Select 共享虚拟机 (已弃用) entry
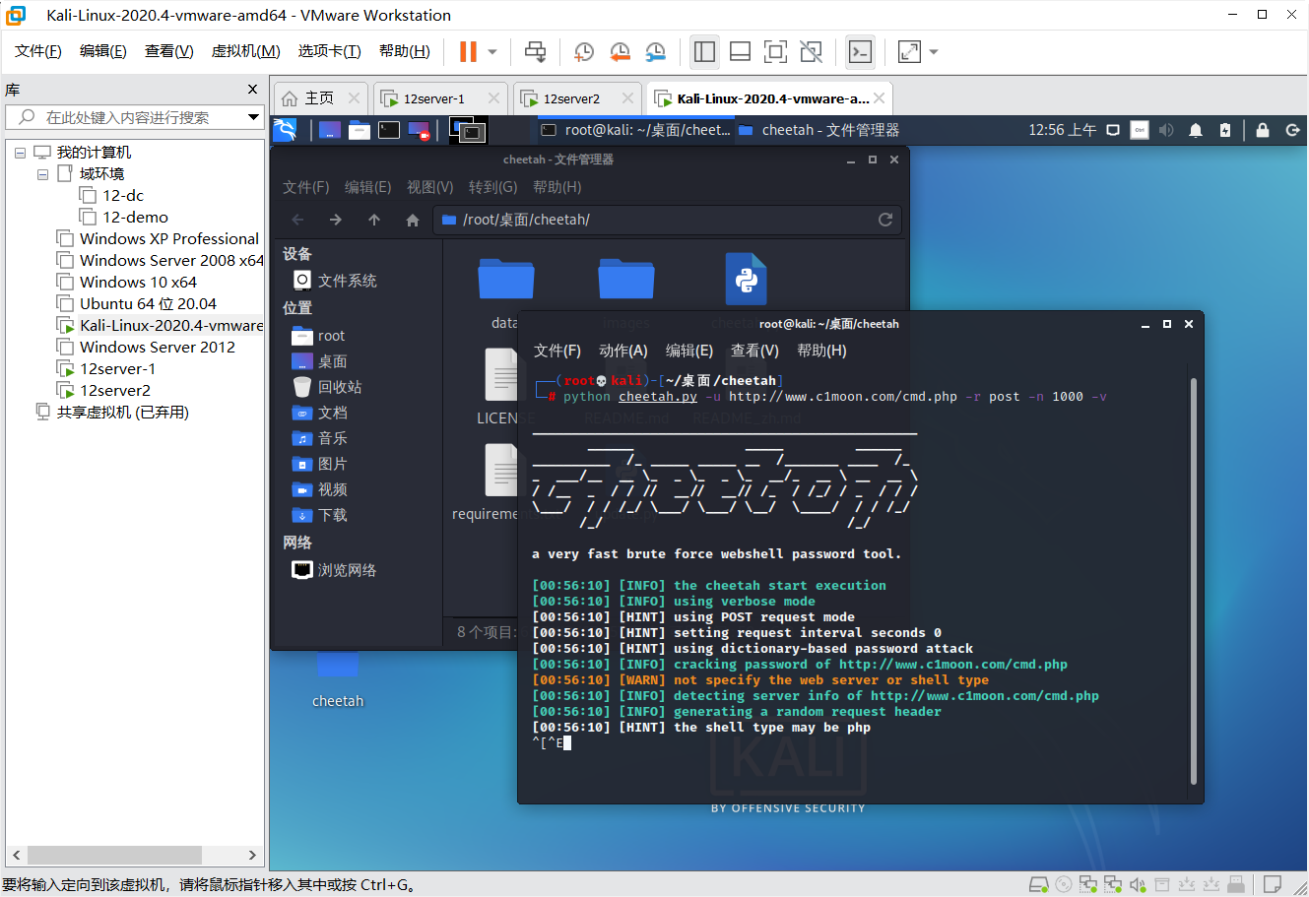The width and height of the screenshot is (1309, 897). point(122,413)
